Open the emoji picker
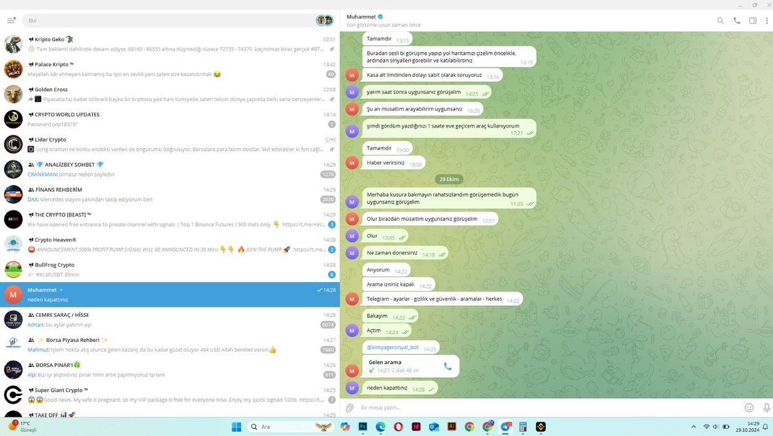 tap(749, 408)
